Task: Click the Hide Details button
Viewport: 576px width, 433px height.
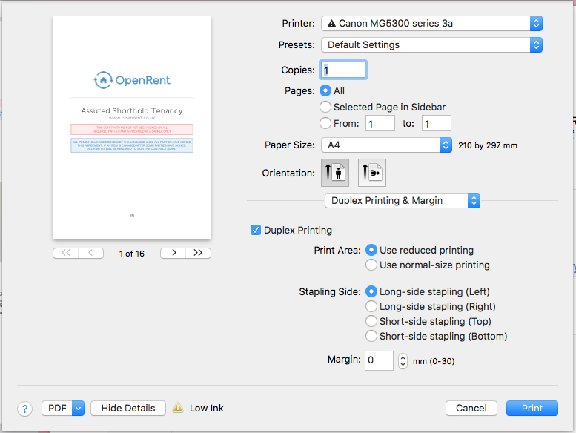Action: (128, 408)
